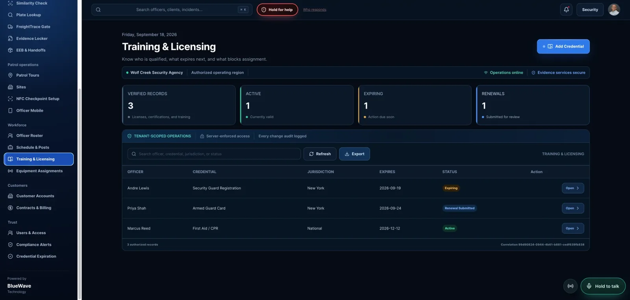Open the Credential Expiration page
This screenshot has height=300, width=630.
coord(38,256)
